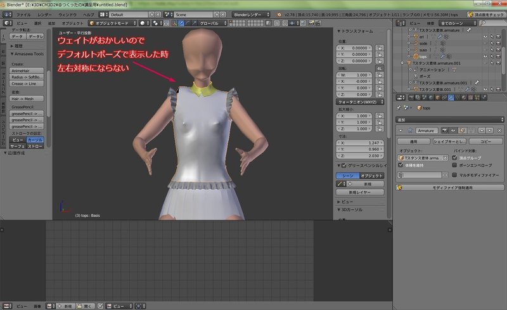Viewport: 507px width, 310px height.
Task: Toggle the 頂点グループ checkbox
Action: (454, 157)
